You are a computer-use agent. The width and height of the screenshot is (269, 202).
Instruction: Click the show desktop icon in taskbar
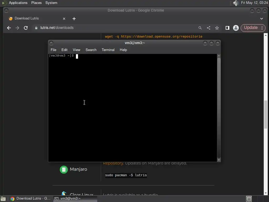click(x=3, y=199)
